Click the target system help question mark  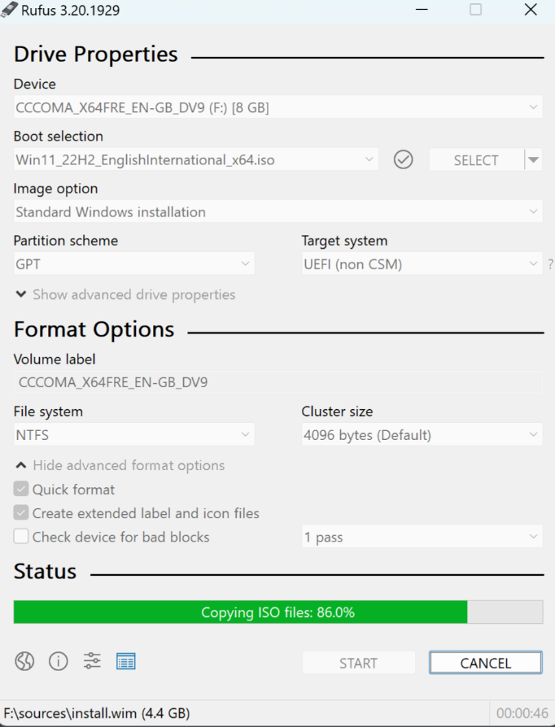550,264
